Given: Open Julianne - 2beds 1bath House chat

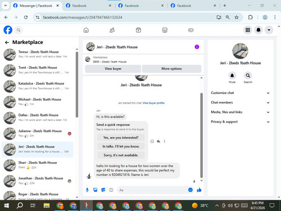Looking at the screenshot, I should 38,133.
